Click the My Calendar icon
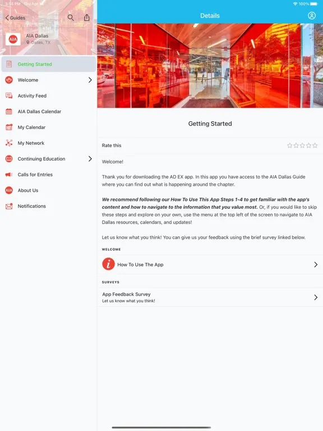323x431 pixels. [9, 127]
